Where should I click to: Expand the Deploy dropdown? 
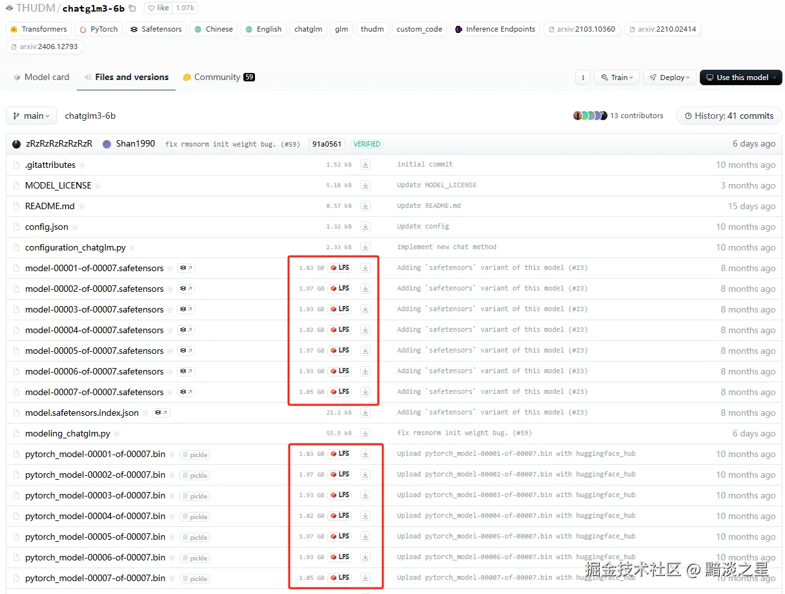[670, 77]
